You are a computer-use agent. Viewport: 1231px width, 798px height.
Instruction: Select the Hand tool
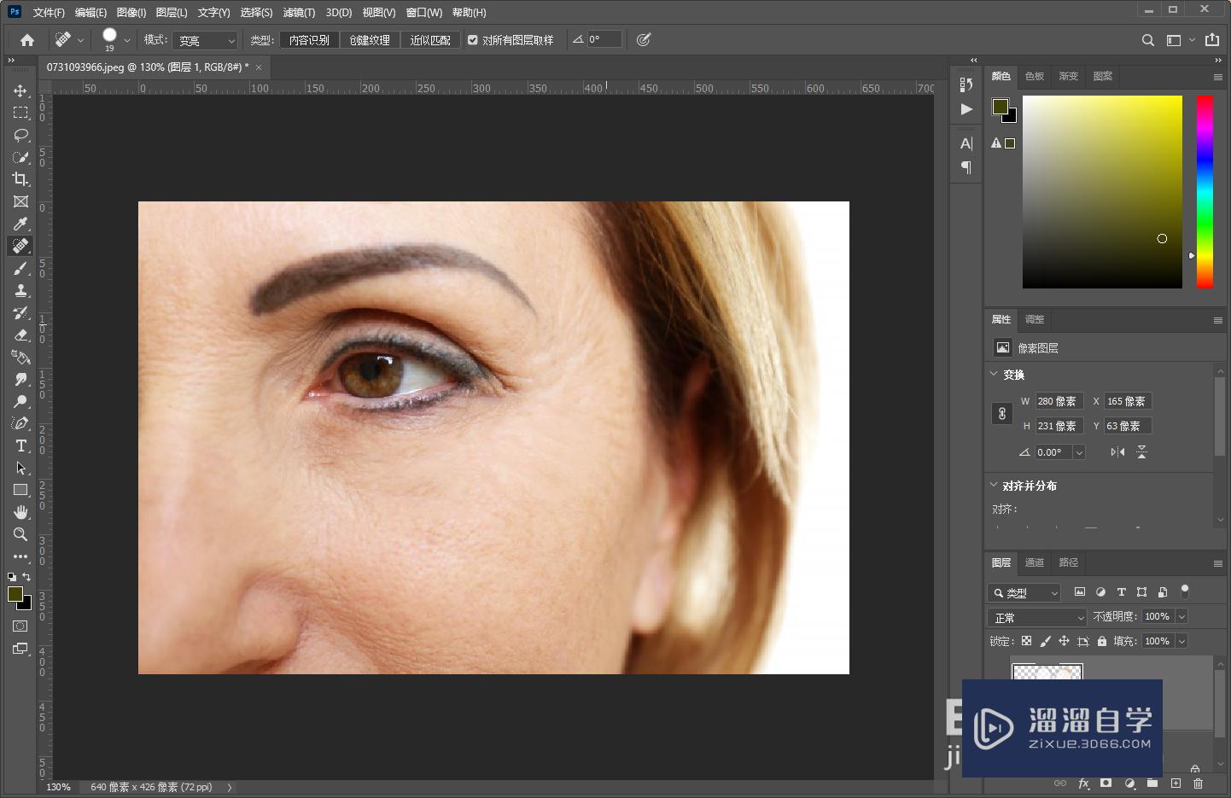click(x=20, y=512)
